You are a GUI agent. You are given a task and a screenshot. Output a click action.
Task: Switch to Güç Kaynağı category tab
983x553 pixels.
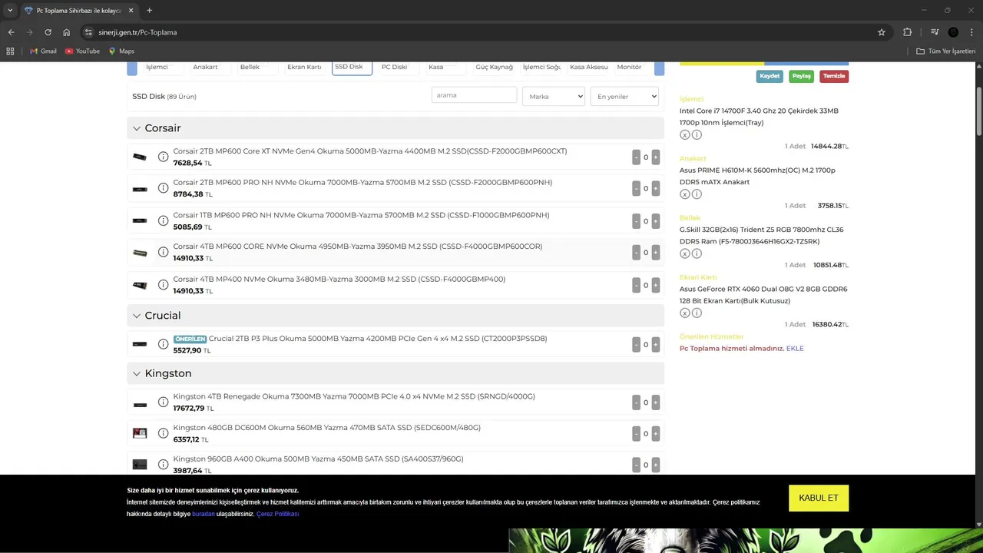click(x=493, y=68)
